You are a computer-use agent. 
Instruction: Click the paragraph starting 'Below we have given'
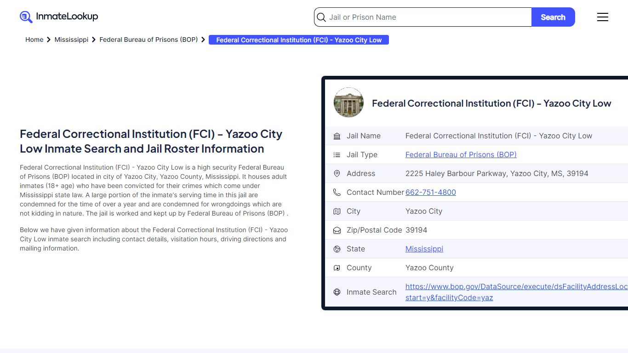click(154, 239)
